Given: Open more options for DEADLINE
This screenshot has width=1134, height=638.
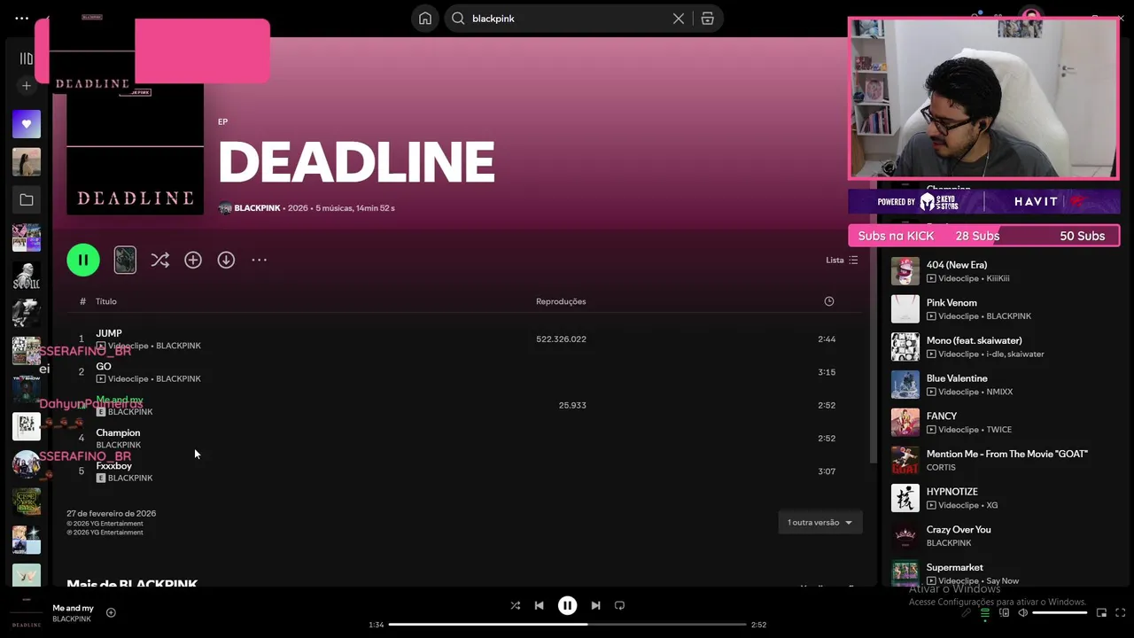Looking at the screenshot, I should (259, 260).
